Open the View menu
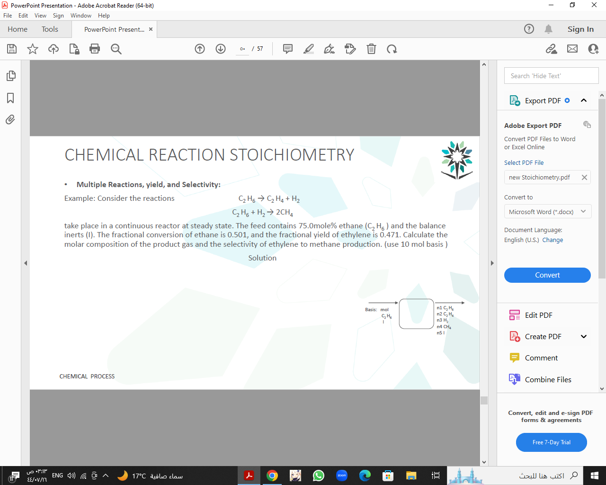Screen dimensions: 606x485 (40, 15)
